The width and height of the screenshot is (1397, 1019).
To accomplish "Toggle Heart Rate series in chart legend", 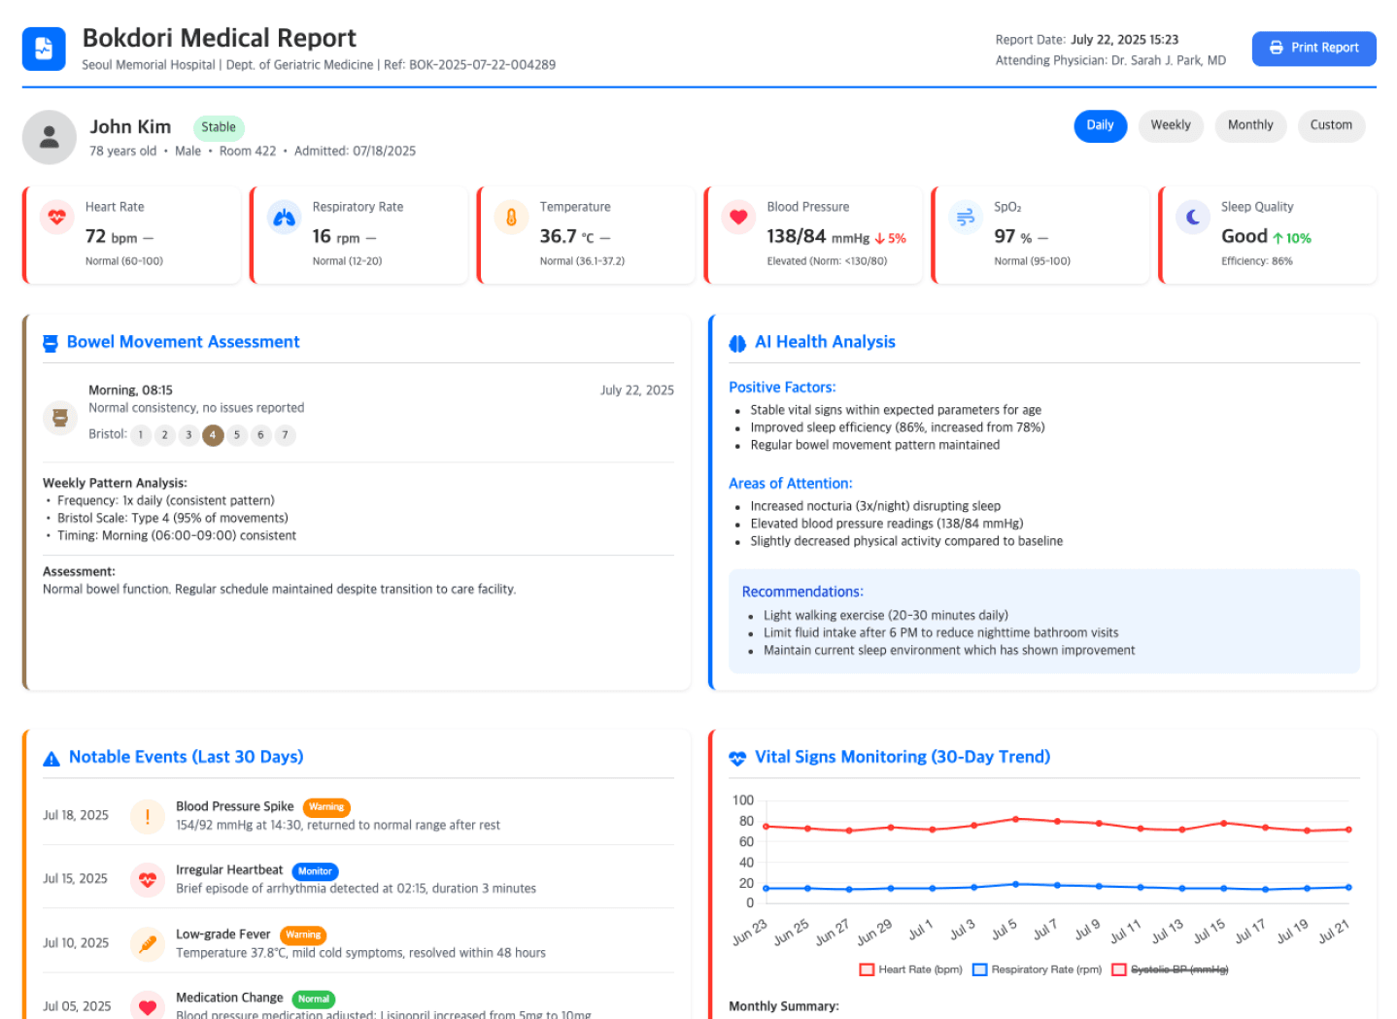I will click(910, 969).
